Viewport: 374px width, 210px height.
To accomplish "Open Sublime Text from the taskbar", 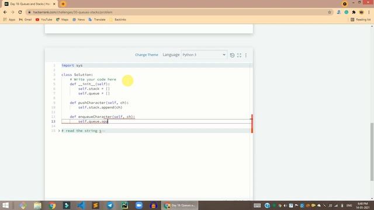I will (x=95, y=205).
